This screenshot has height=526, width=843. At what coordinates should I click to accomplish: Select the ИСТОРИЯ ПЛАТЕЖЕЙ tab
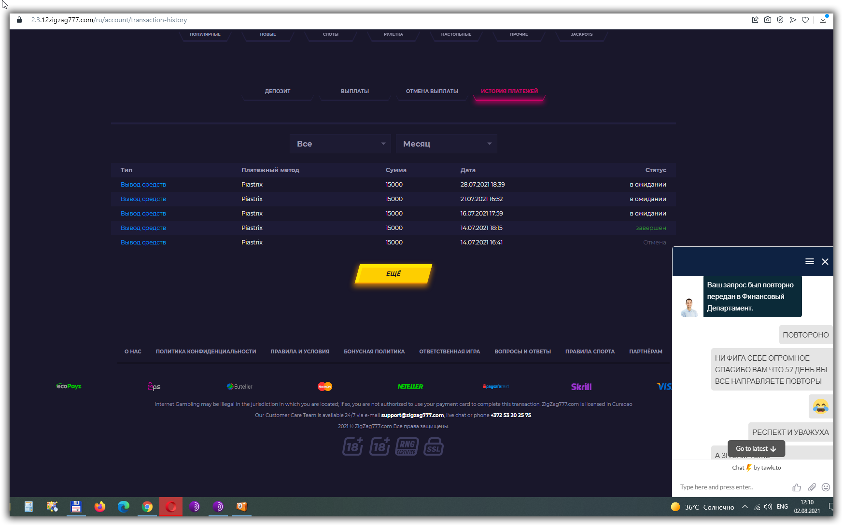[509, 91]
